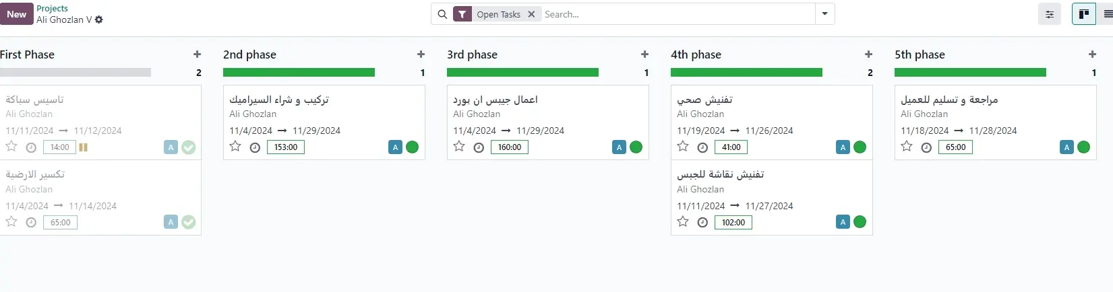This screenshot has width=1113, height=292.
Task: Add a task in the 5th phase column
Action: coord(1092,54)
